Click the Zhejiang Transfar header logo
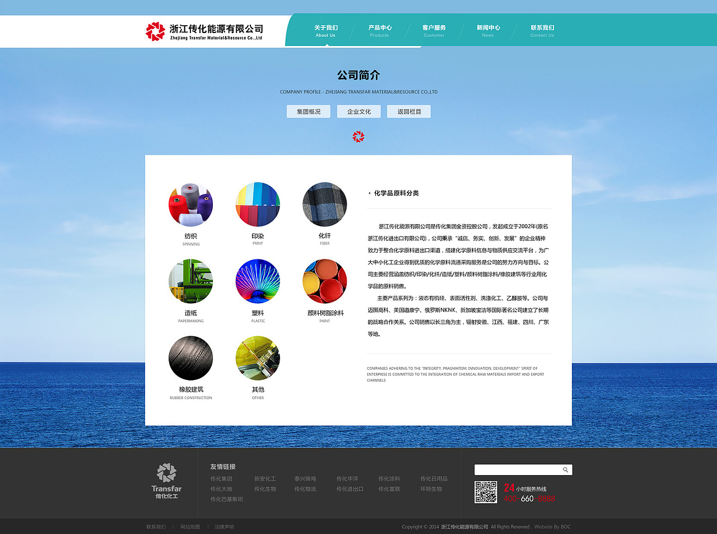This screenshot has height=534, width=717. (204, 32)
